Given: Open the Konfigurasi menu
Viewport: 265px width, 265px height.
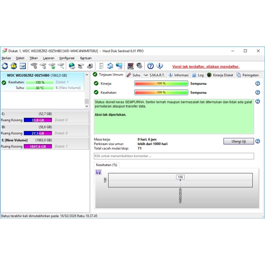Looking at the screenshot, I should (x=67, y=58).
